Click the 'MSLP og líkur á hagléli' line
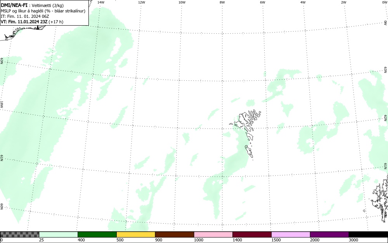Image resolution: width=388 pixels, height=243 pixels. coord(43,11)
